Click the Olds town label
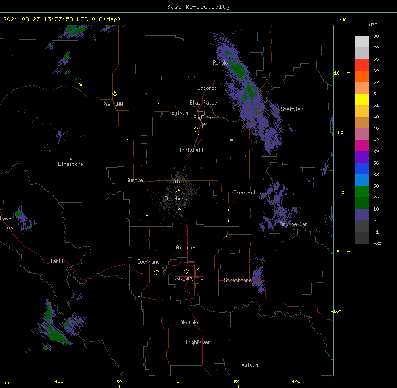 pos(179,182)
